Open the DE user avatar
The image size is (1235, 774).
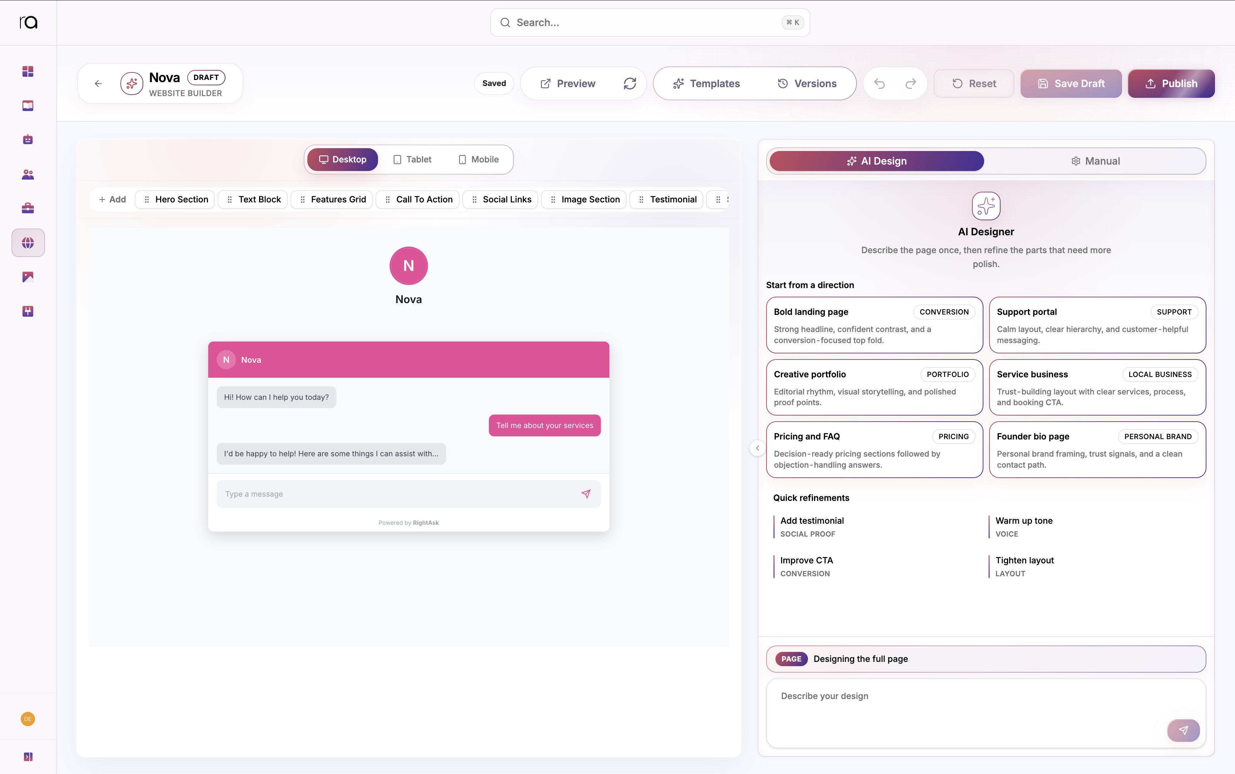(28, 719)
